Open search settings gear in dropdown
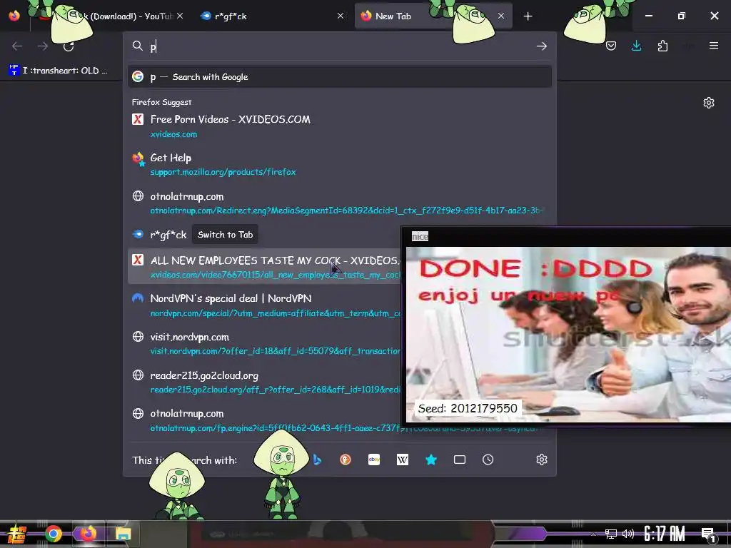731x548 pixels. point(542,460)
